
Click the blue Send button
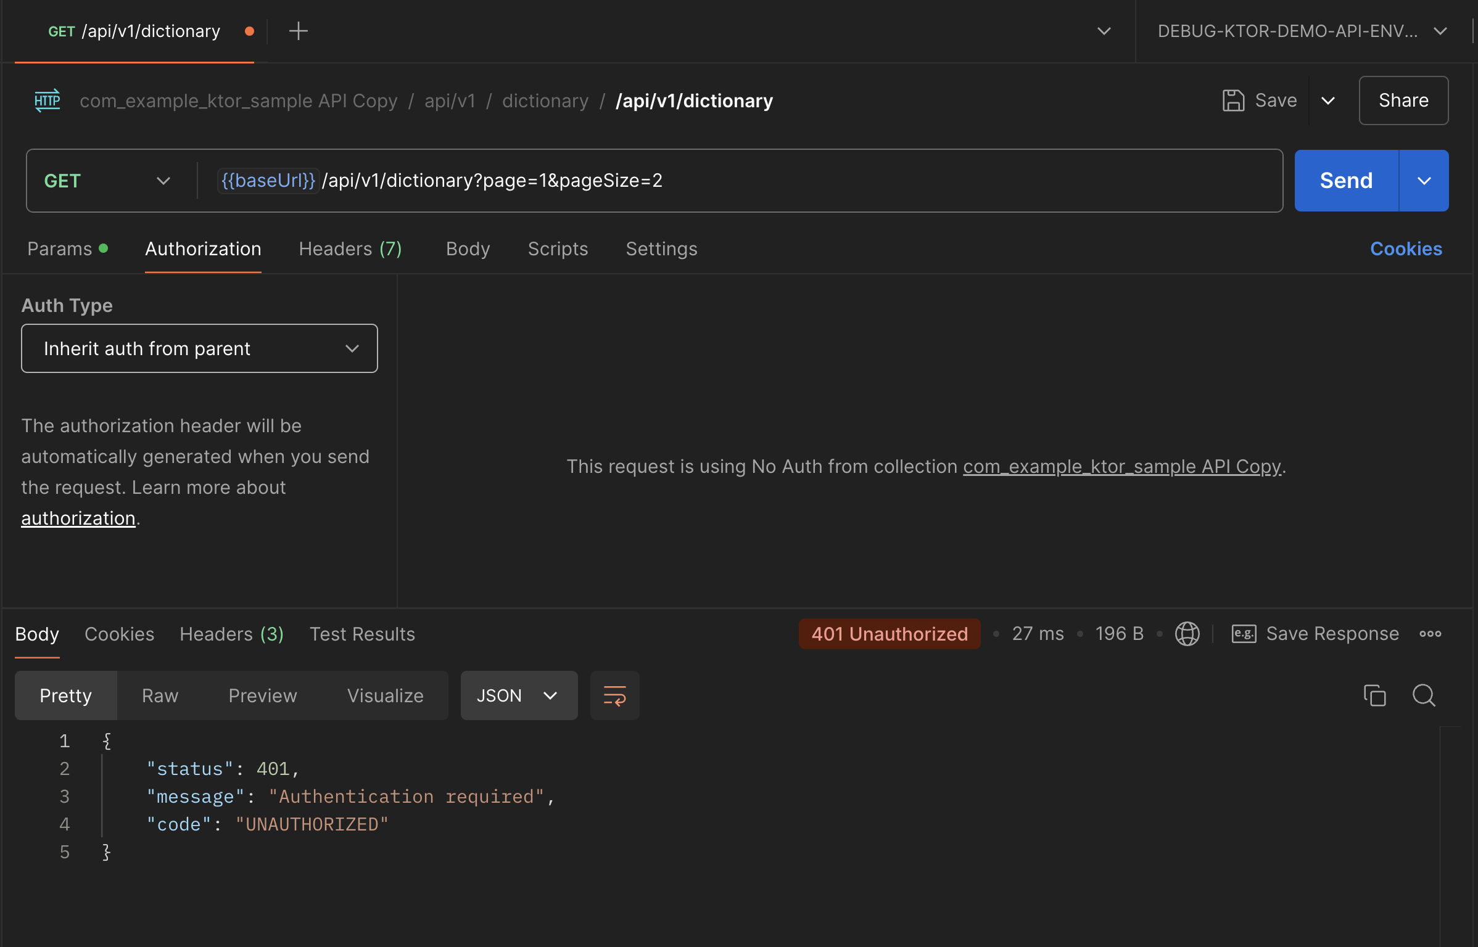pos(1346,181)
